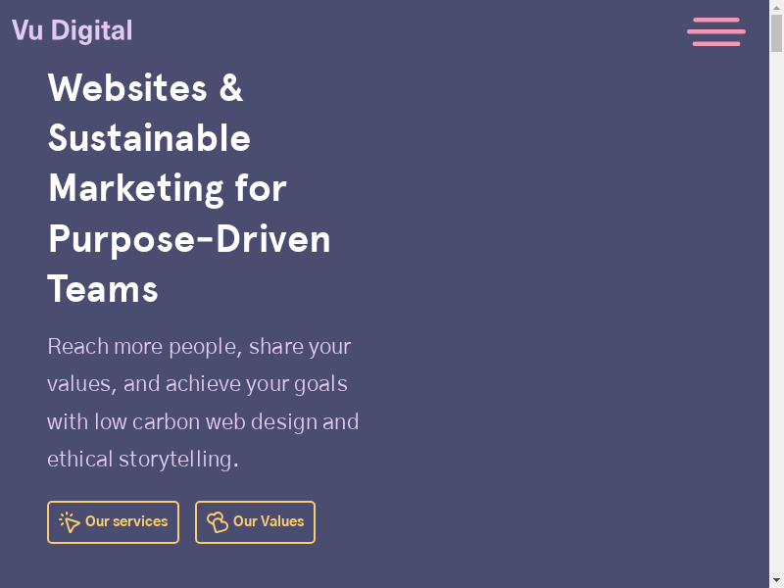
Task: Click the scrollbar down arrow
Action: tap(776, 580)
